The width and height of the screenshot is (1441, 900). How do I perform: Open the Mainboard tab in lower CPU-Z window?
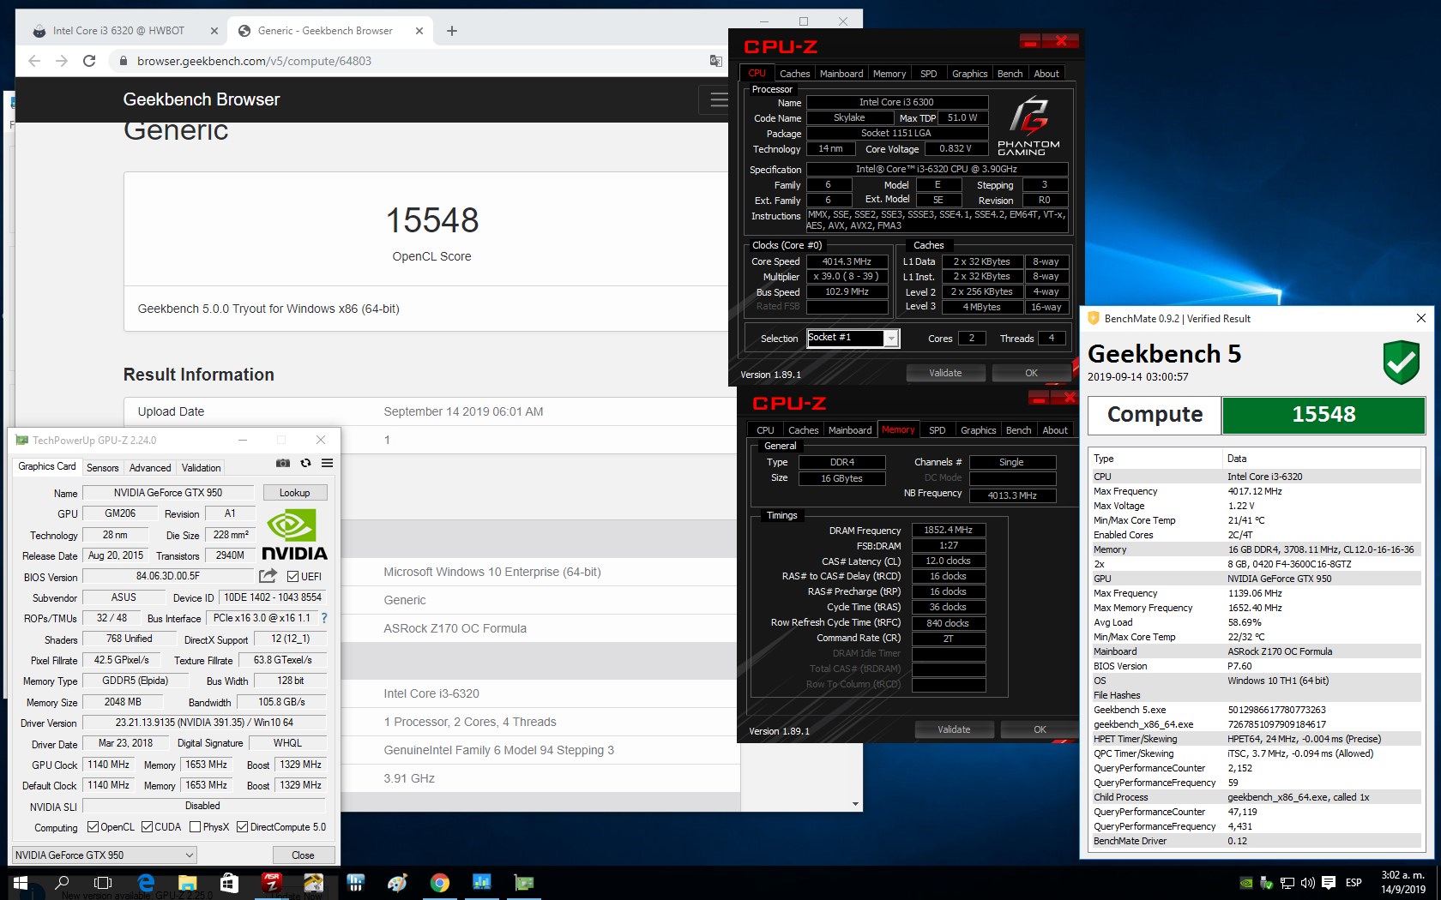pos(849,430)
